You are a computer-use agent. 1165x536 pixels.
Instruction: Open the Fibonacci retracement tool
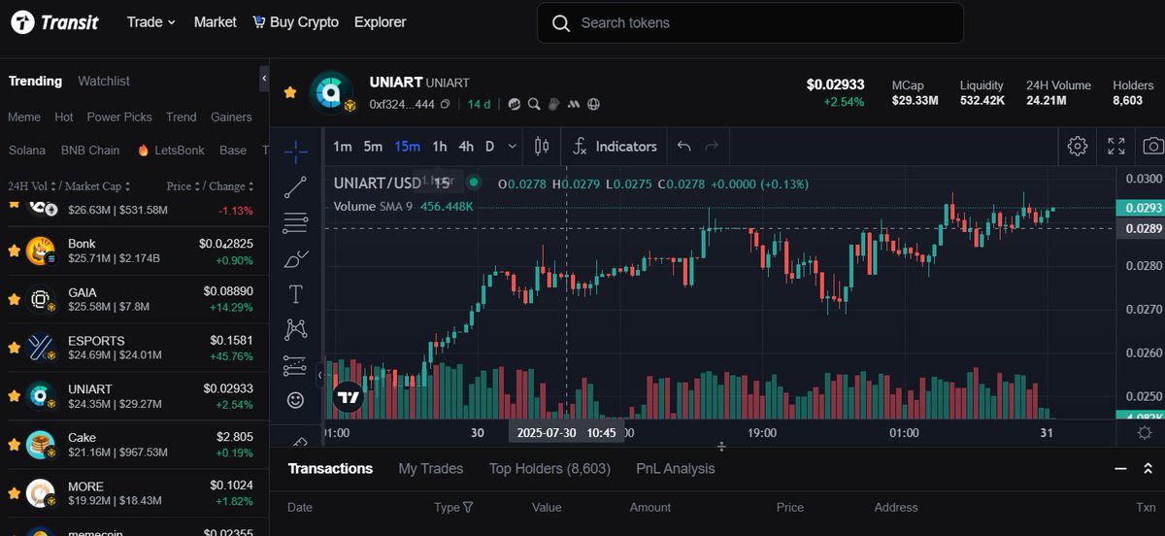pyautogui.click(x=296, y=222)
